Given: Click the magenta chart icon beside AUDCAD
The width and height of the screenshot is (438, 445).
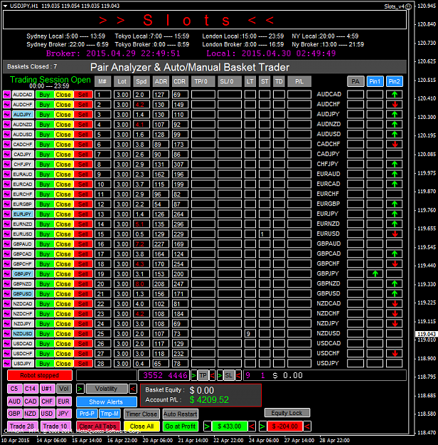Looking at the screenshot, I should (x=7, y=95).
